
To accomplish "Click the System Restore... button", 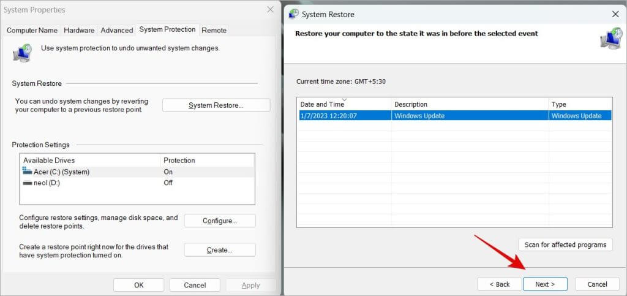I will 216,105.
